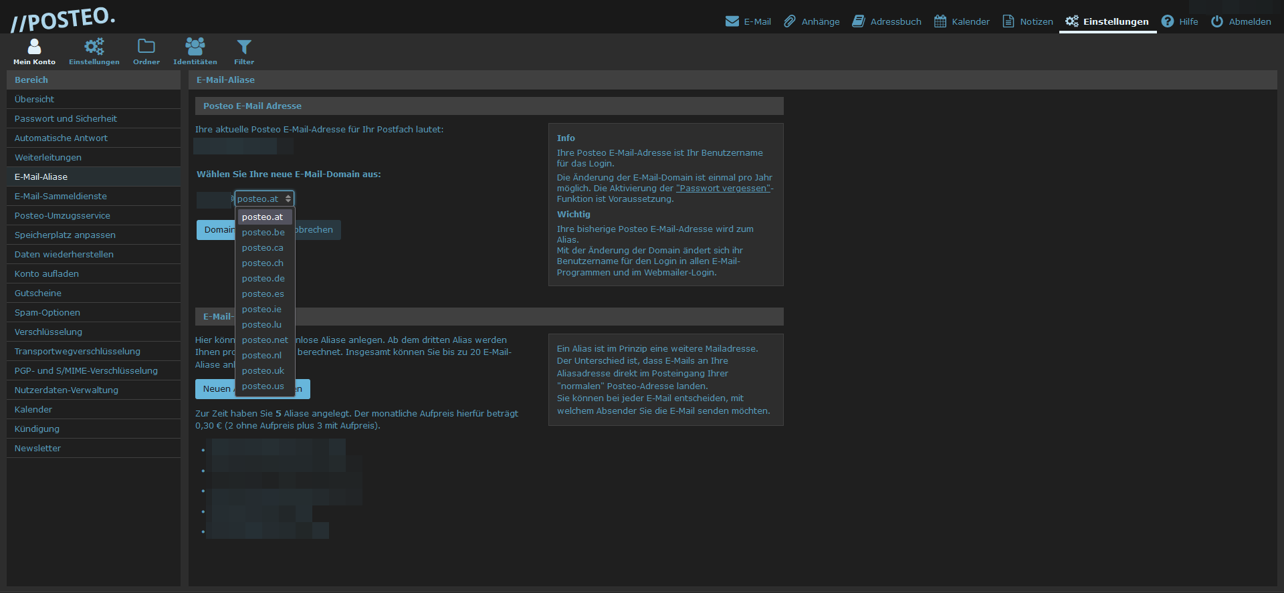
Task: Open Kündigung in the sidebar
Action: pos(37,429)
